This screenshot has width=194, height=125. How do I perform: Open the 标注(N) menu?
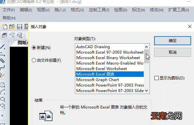click(x=139, y=10)
